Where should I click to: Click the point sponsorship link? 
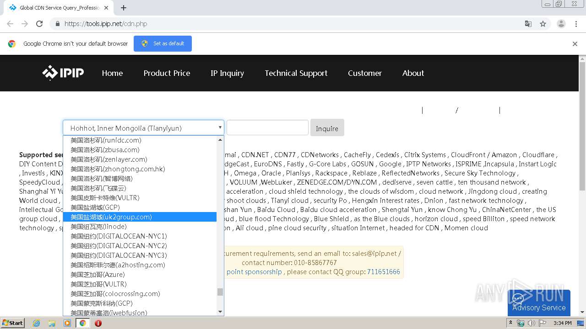tap(254, 272)
